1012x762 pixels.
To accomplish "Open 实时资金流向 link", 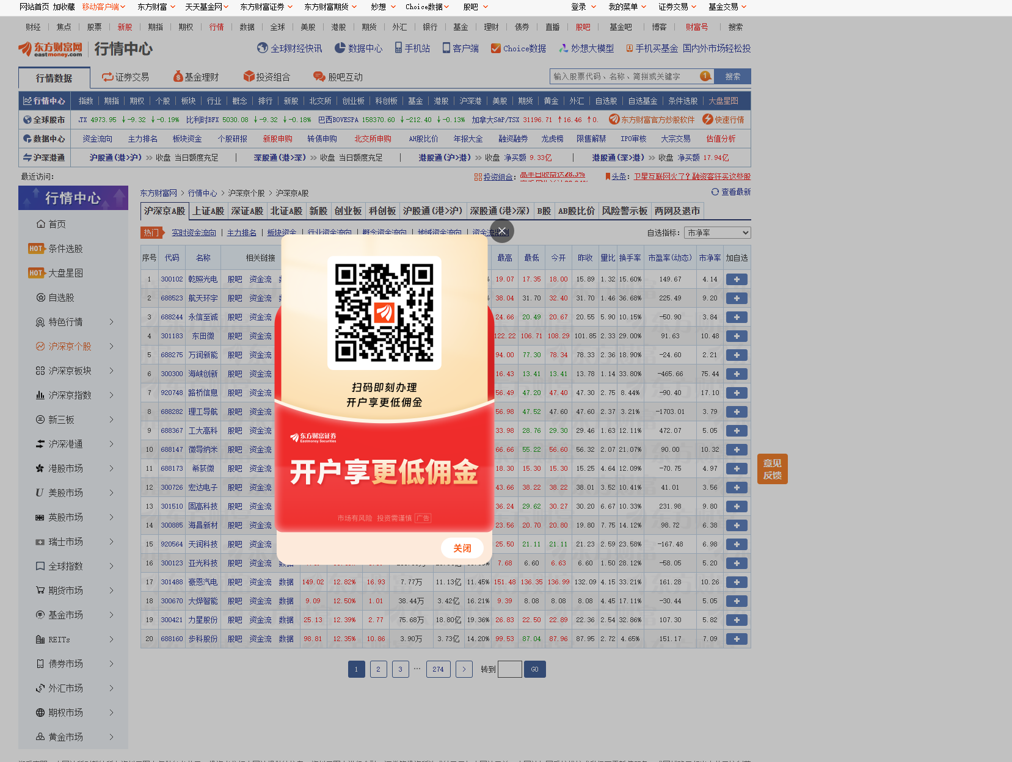I will [194, 233].
